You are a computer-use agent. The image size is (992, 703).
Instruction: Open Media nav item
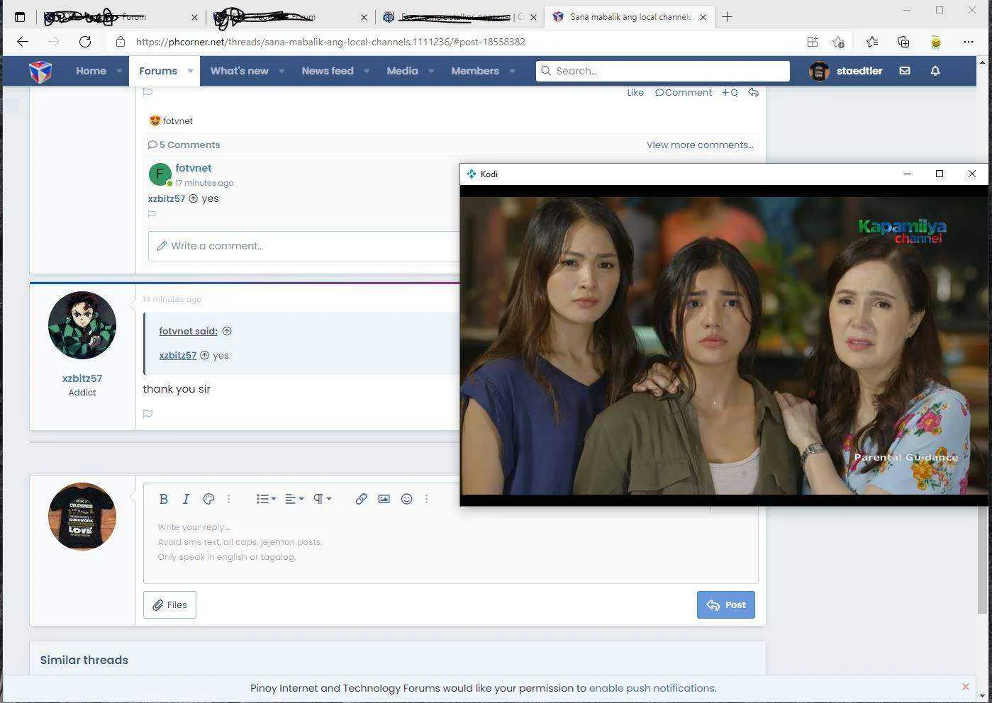pyautogui.click(x=402, y=71)
